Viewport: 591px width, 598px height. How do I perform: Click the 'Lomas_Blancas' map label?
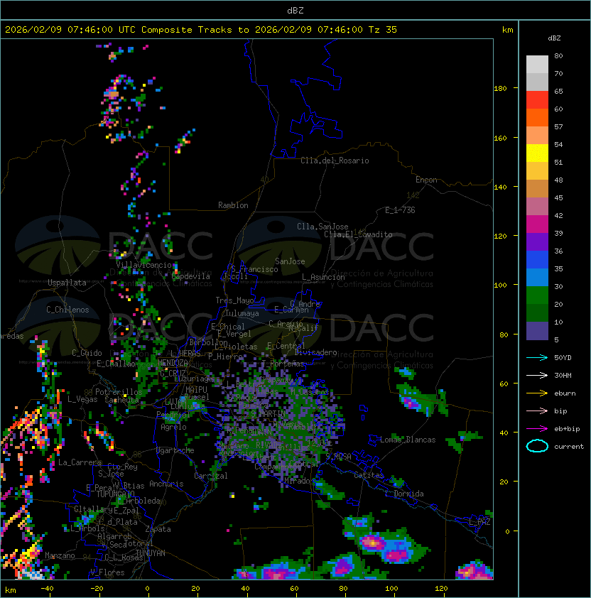408,440
